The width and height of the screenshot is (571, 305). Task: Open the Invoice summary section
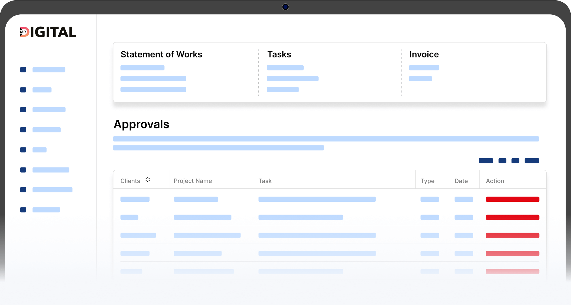pyautogui.click(x=424, y=54)
